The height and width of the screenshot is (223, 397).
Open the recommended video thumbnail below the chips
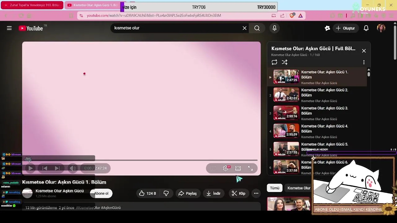click(289, 204)
